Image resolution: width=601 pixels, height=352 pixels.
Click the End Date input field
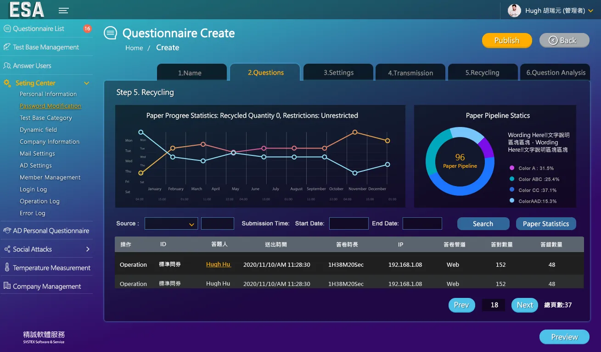pyautogui.click(x=422, y=224)
